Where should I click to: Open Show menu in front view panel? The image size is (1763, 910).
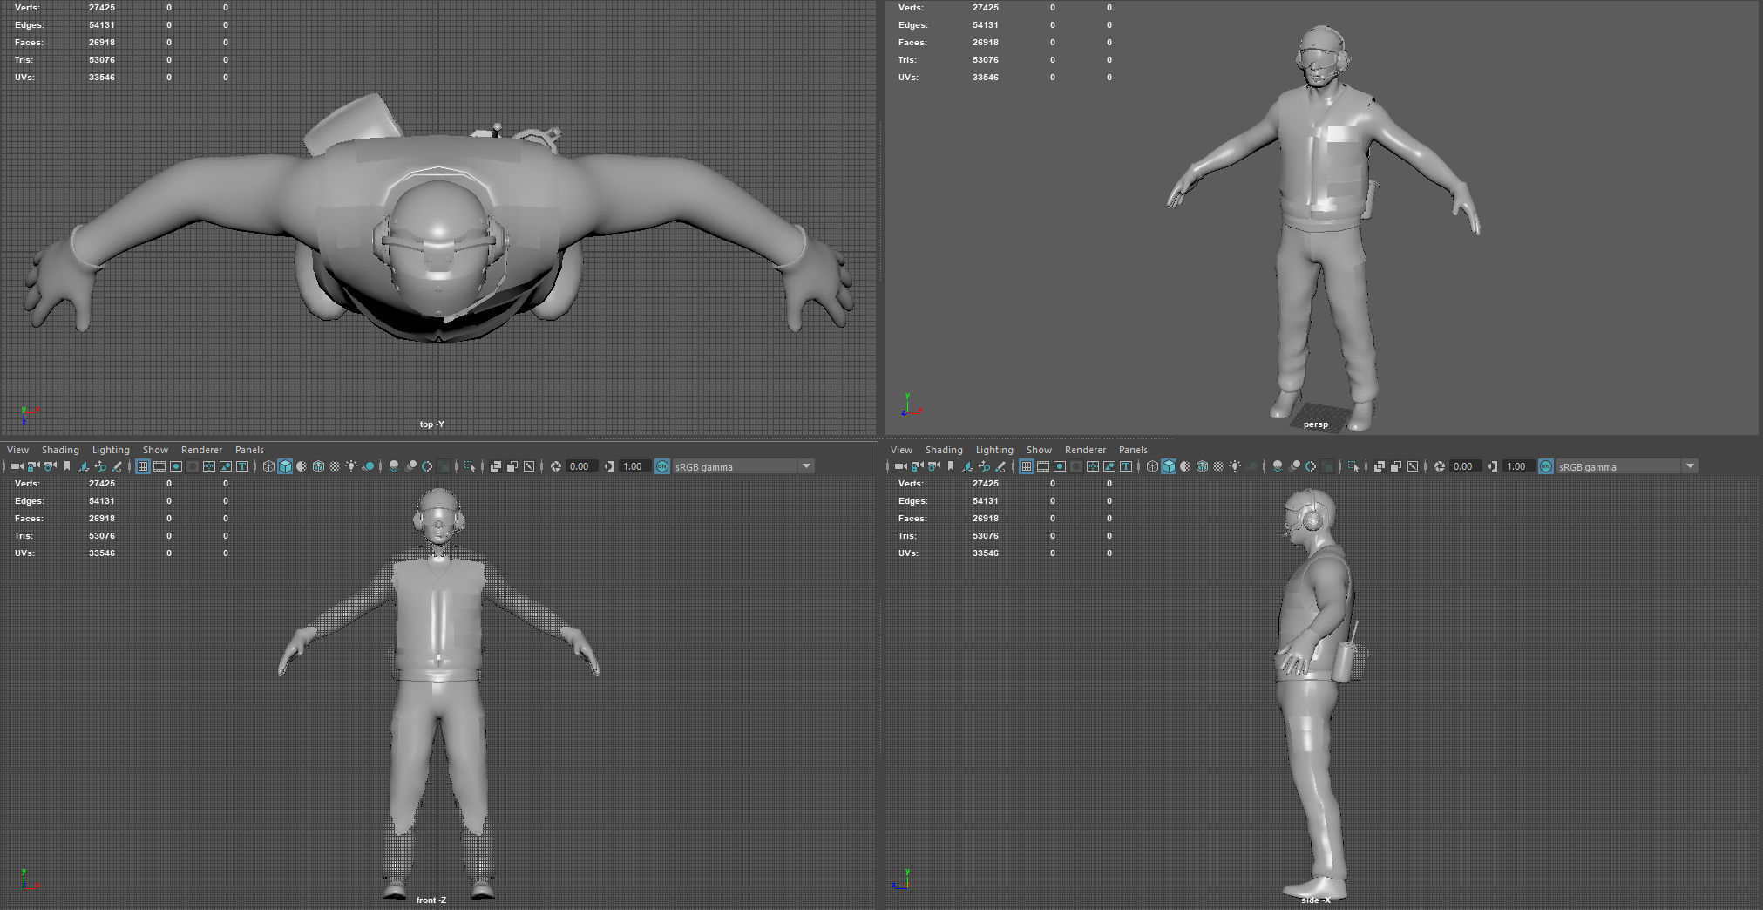(x=155, y=450)
